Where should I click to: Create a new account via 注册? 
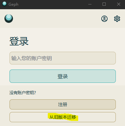pyautogui.click(x=63, y=104)
